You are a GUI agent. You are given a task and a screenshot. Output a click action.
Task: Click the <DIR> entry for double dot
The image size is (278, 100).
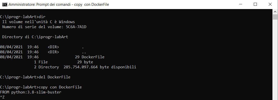(53, 52)
